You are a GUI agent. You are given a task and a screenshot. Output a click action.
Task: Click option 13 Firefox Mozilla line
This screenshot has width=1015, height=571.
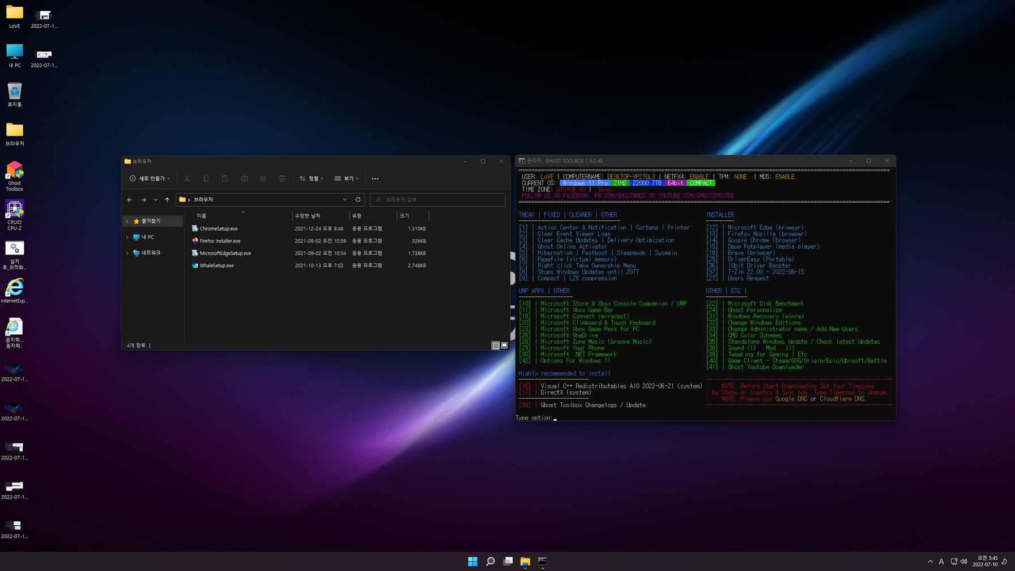point(757,234)
